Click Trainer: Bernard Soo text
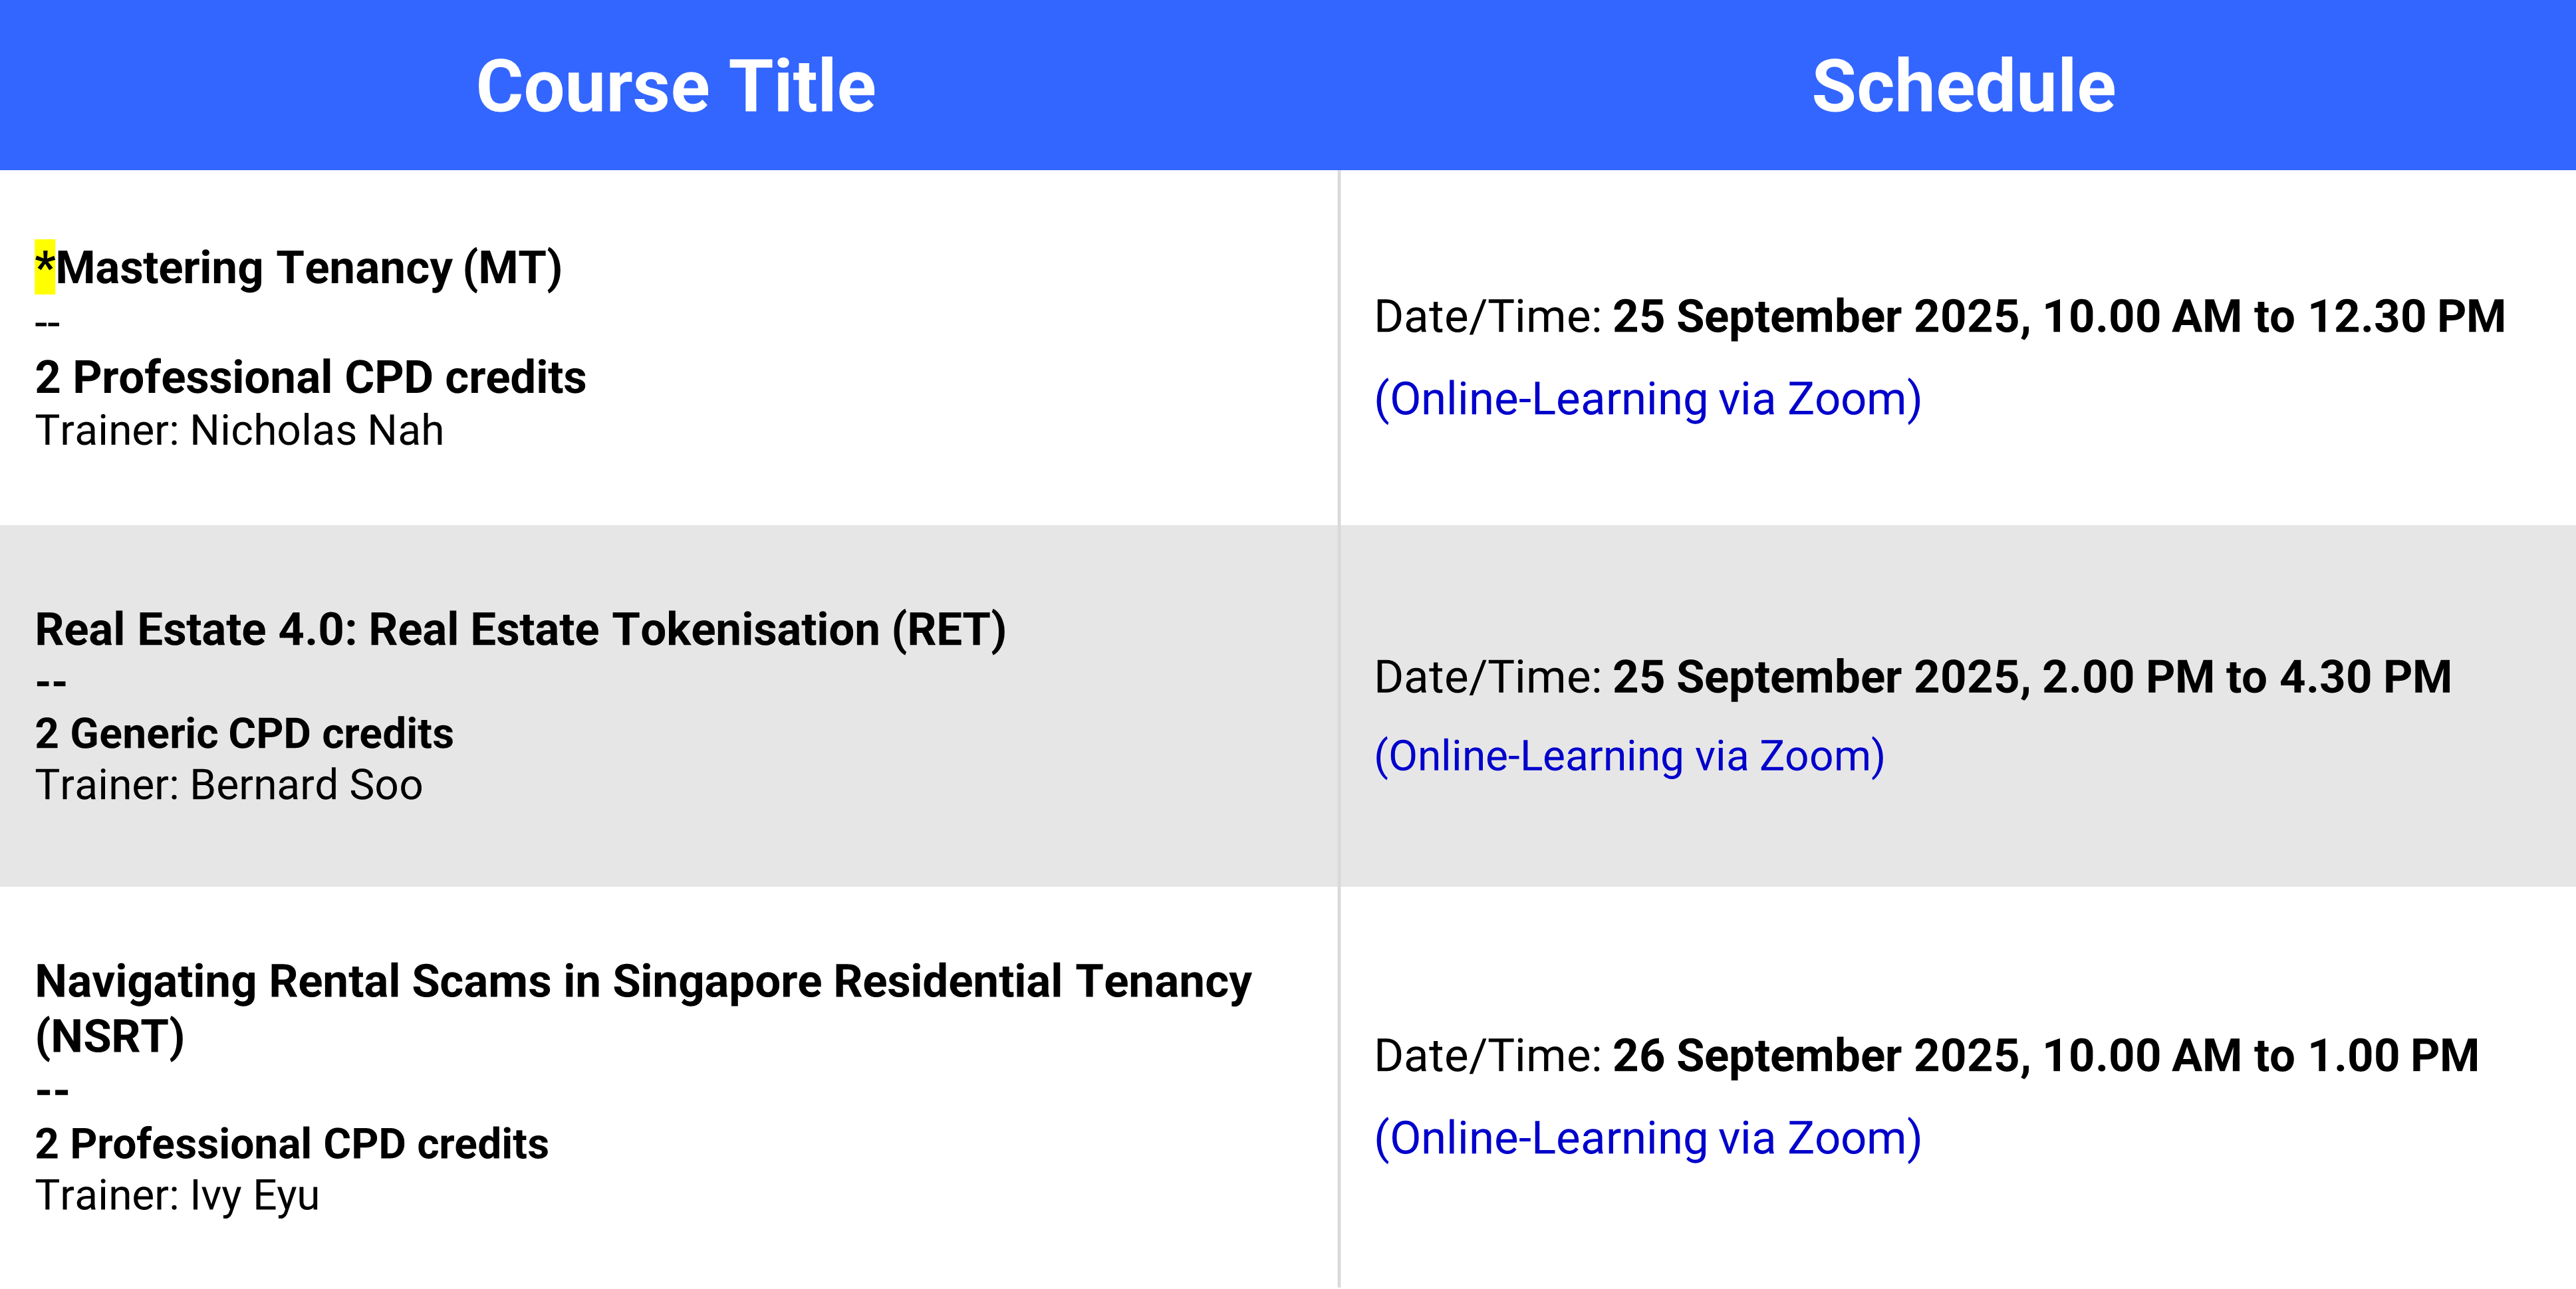The height and width of the screenshot is (1289, 2576). click(x=229, y=785)
